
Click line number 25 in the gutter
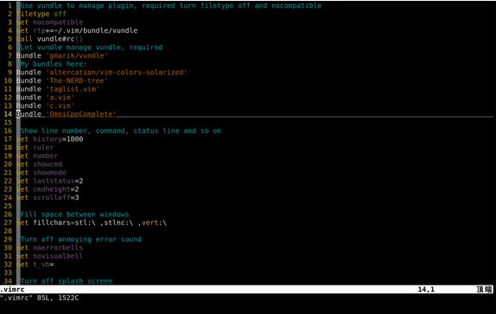click(x=8, y=206)
